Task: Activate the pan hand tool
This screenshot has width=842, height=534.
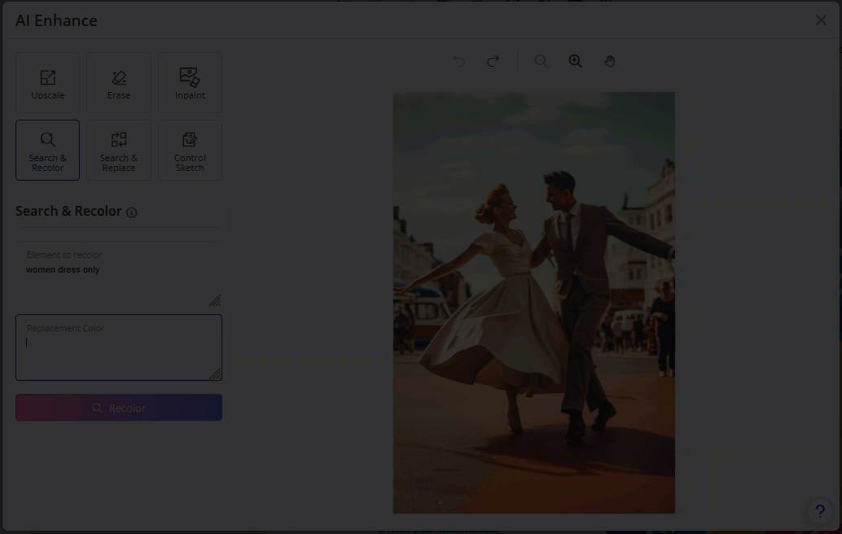Action: (609, 61)
